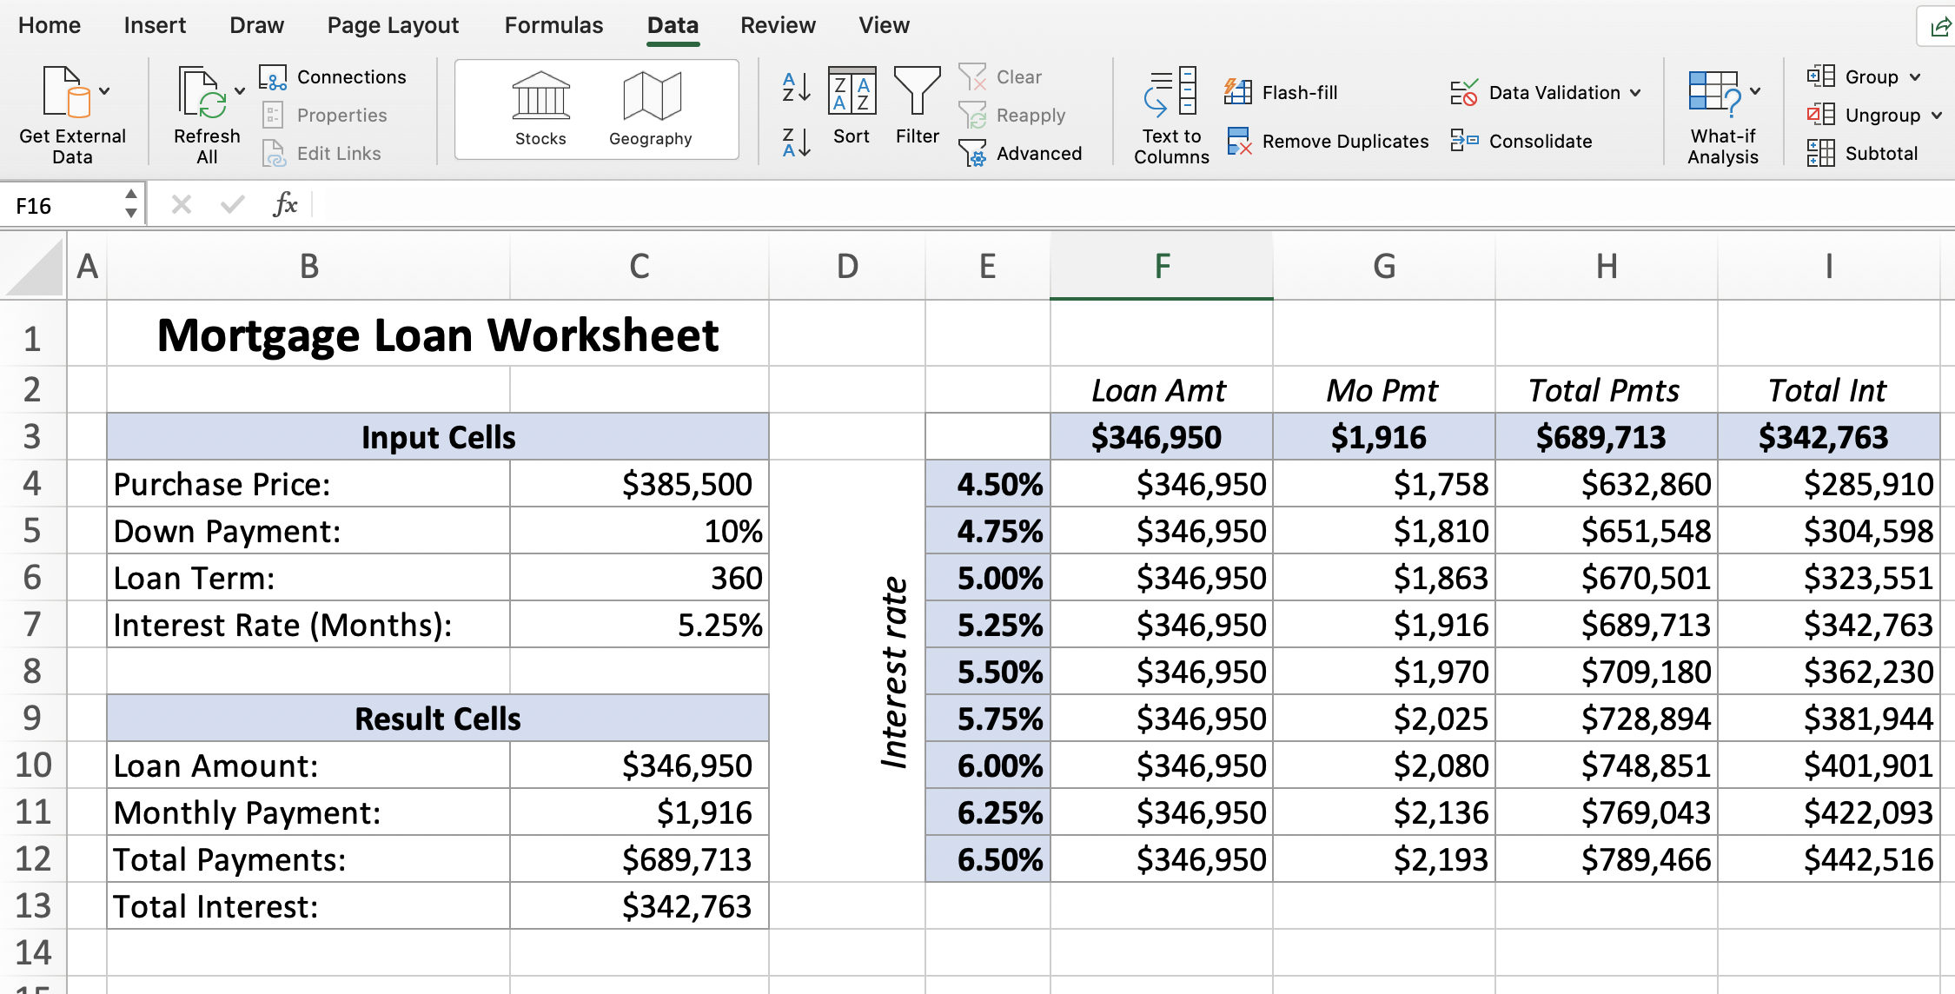Expand the Group dropdown arrow

1915,76
